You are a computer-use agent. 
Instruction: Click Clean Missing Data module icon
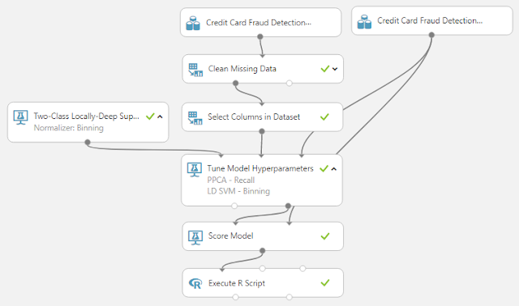tap(195, 70)
